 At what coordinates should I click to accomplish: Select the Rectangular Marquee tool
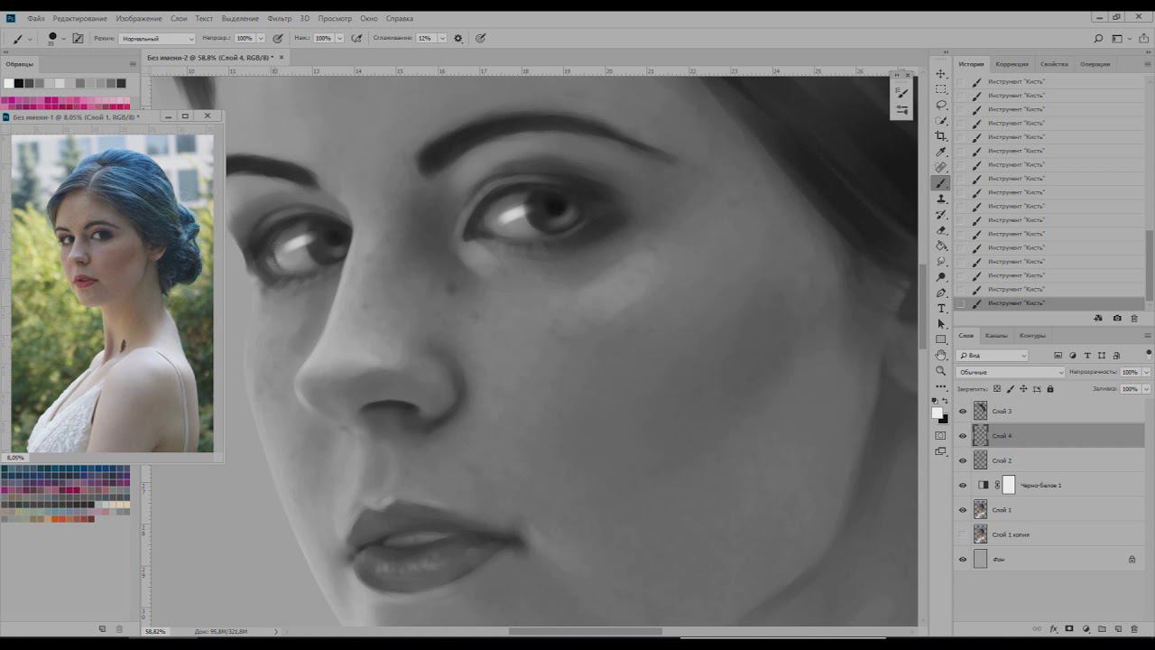[x=941, y=89]
